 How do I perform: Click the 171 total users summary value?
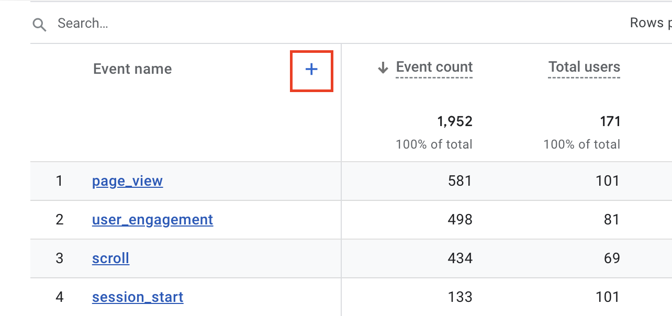pos(610,122)
